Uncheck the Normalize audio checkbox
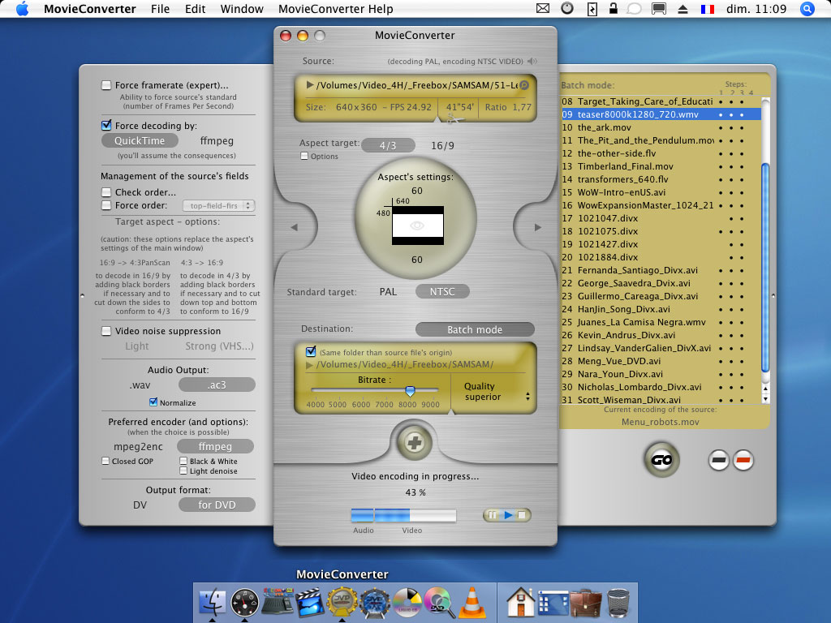 (x=153, y=402)
